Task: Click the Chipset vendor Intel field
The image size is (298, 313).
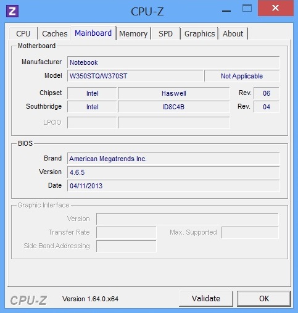Action: (x=92, y=93)
